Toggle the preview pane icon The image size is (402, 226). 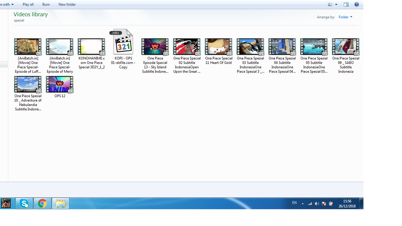coord(346,4)
